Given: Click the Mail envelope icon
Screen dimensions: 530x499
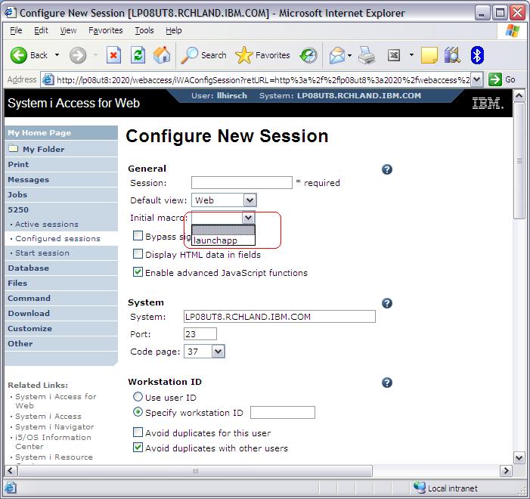Looking at the screenshot, I should (x=336, y=55).
